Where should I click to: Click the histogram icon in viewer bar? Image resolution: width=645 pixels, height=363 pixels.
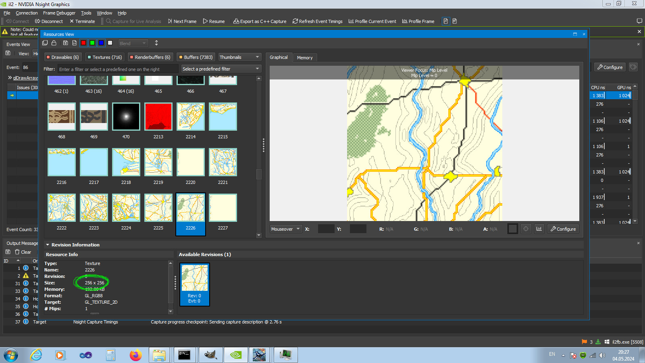[x=539, y=229]
